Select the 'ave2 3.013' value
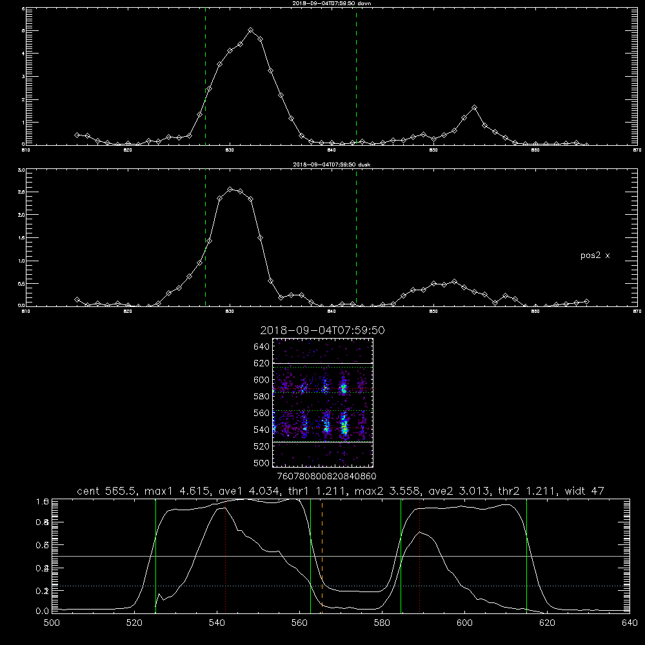 point(459,491)
